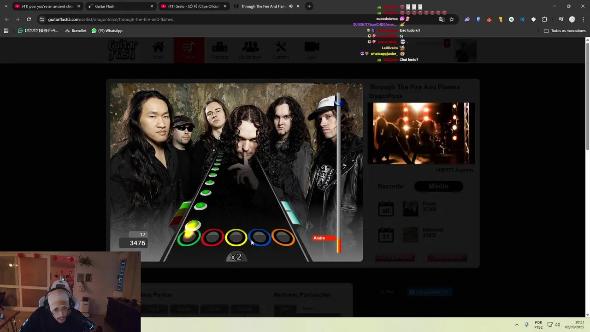Open the WhatsApp bookmark
The height and width of the screenshot is (332, 590).
[x=107, y=31]
